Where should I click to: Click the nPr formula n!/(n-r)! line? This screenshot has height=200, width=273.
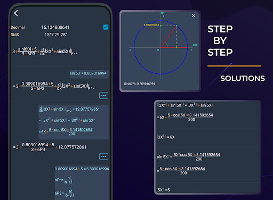pos(63,180)
